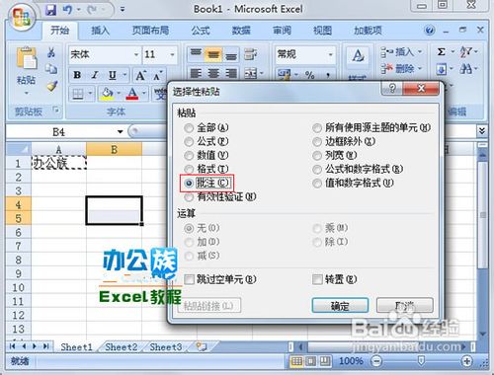494x375 pixels.
Task: Open 插入 cells dropdown arrow
Action: tap(420, 51)
